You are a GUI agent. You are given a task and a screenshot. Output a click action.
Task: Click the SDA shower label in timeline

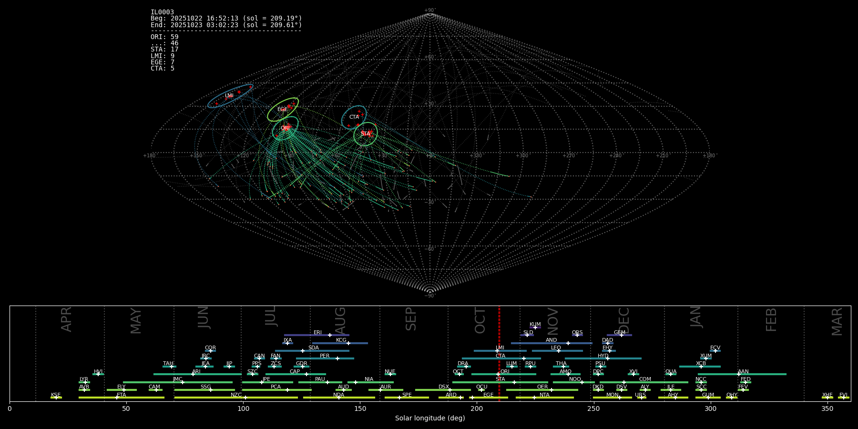(313, 348)
